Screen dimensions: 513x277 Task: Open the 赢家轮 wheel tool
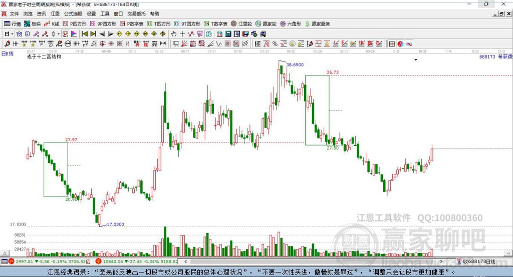266,24
